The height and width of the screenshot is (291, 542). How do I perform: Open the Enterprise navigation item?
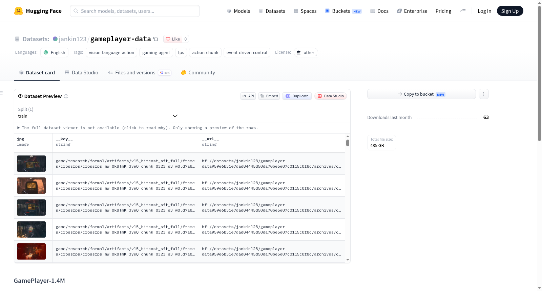pos(412,11)
